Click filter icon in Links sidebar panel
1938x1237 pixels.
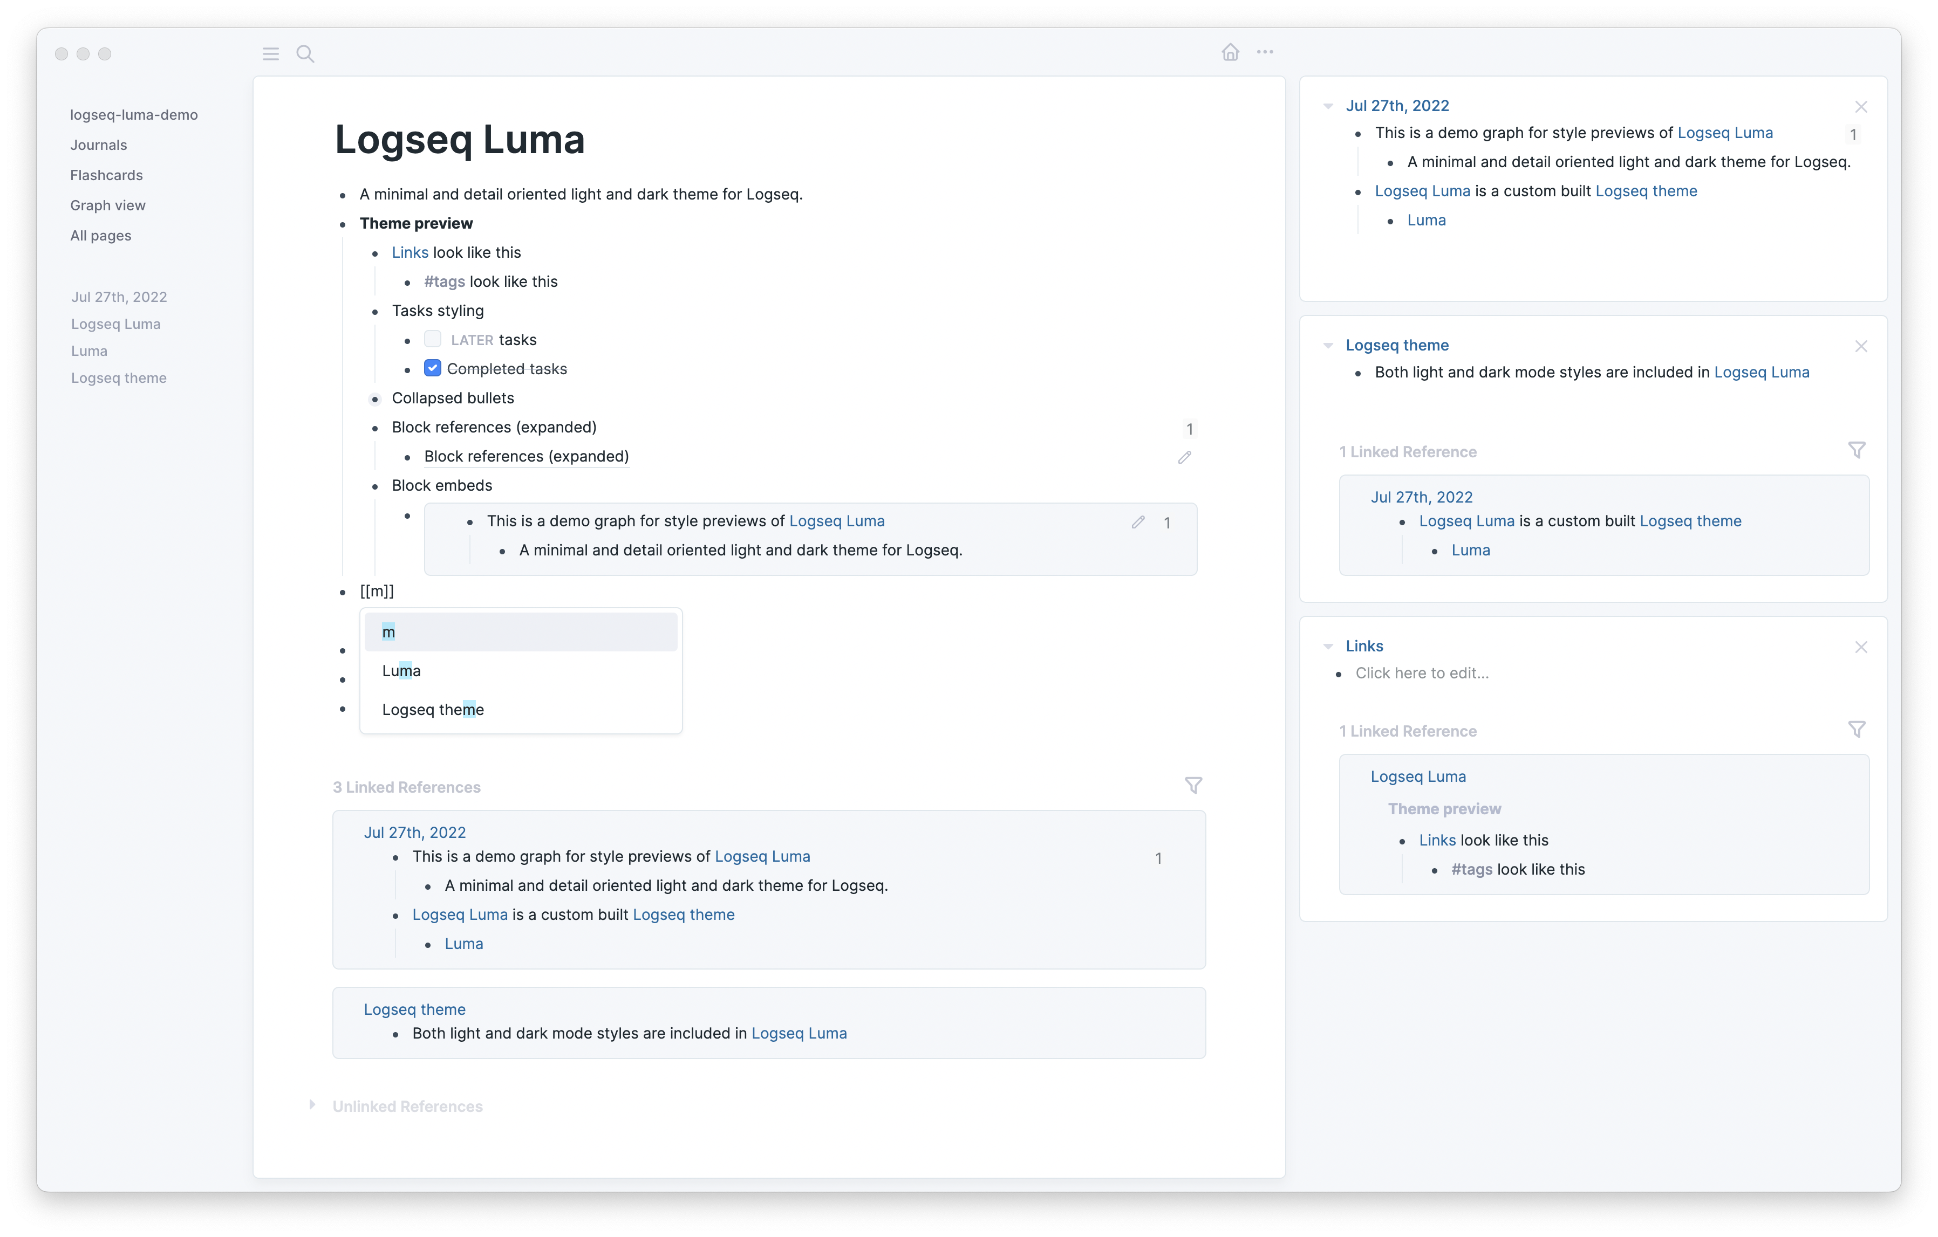pos(1857,730)
